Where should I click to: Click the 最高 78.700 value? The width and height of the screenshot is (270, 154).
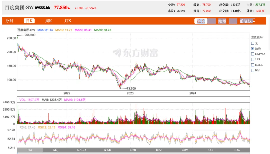[x=206, y=5]
